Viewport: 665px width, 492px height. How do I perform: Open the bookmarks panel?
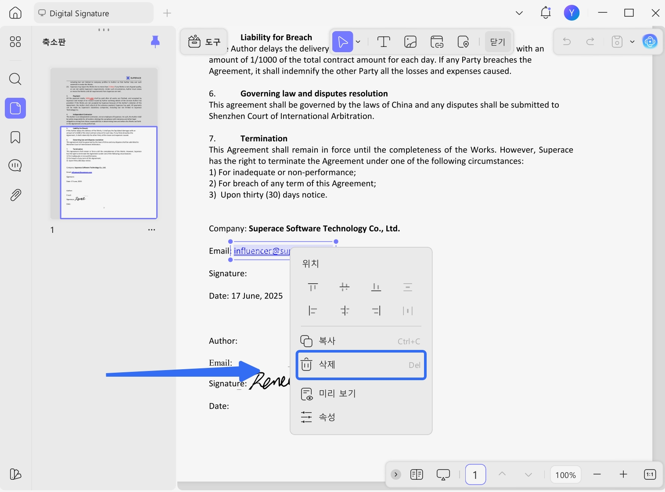pos(15,137)
